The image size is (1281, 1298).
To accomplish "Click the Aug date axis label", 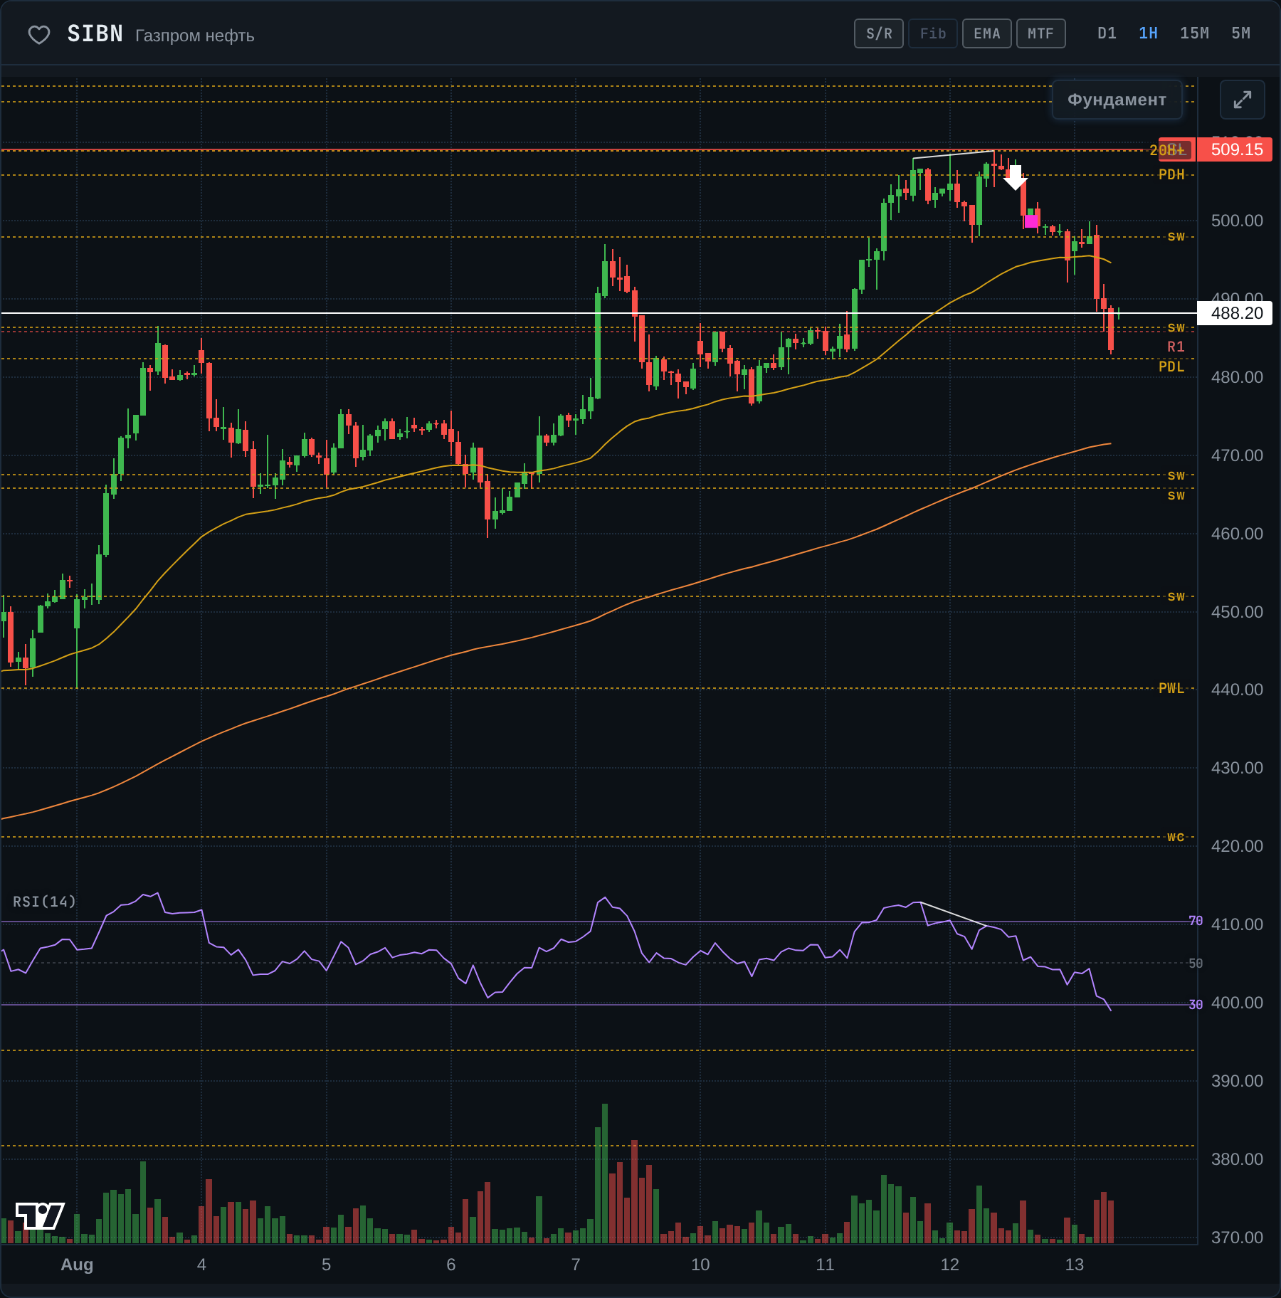I will tap(77, 1265).
